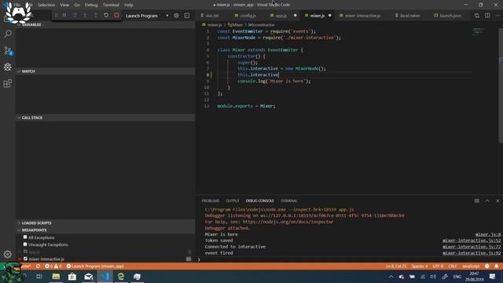Follow the mixer-interactive.js:92 source link
Viewport: 503px width, 283px height.
[x=472, y=253]
